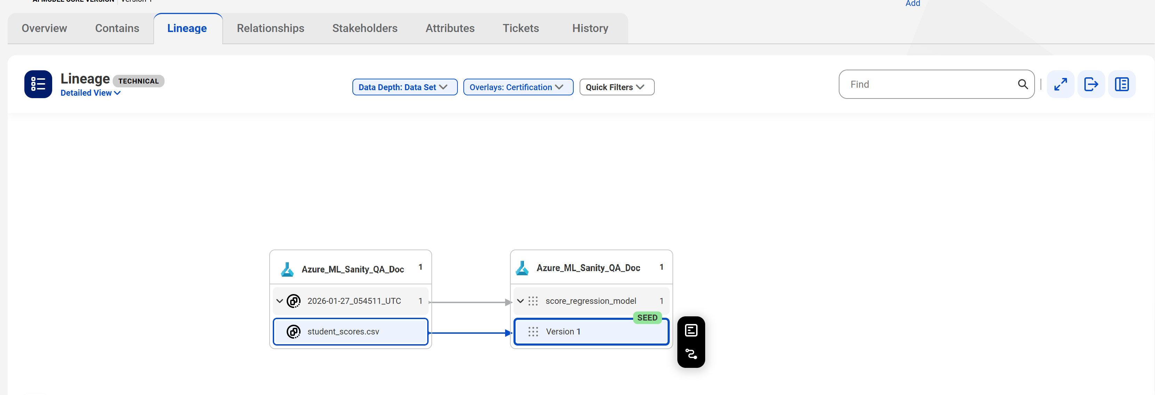Switch to the Tickets tab

(x=520, y=28)
